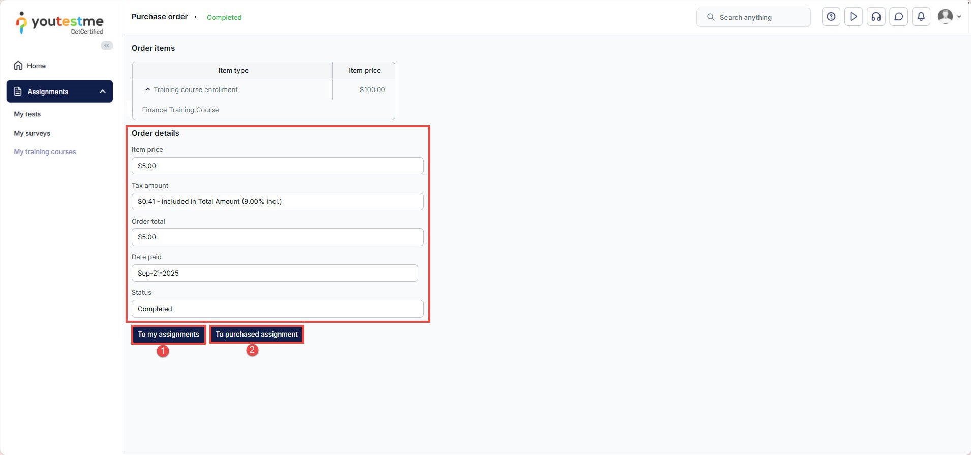Click the Order items heading
Image resolution: width=971 pixels, height=455 pixels.
pos(153,48)
